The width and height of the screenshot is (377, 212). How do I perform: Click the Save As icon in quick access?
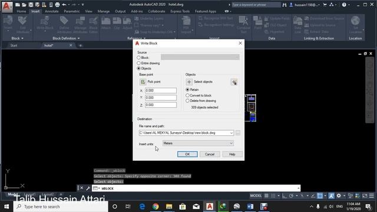(37, 5)
